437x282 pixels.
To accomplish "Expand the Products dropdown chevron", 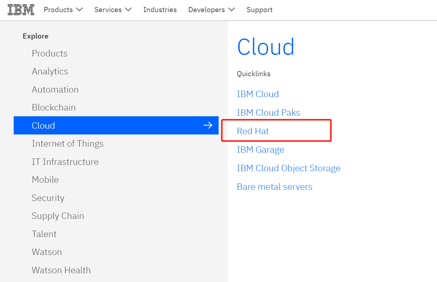I will click(79, 10).
